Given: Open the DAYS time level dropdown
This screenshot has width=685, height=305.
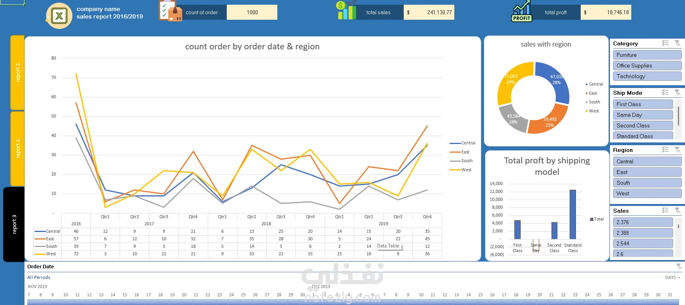Looking at the screenshot, I should pyautogui.click(x=673, y=277).
